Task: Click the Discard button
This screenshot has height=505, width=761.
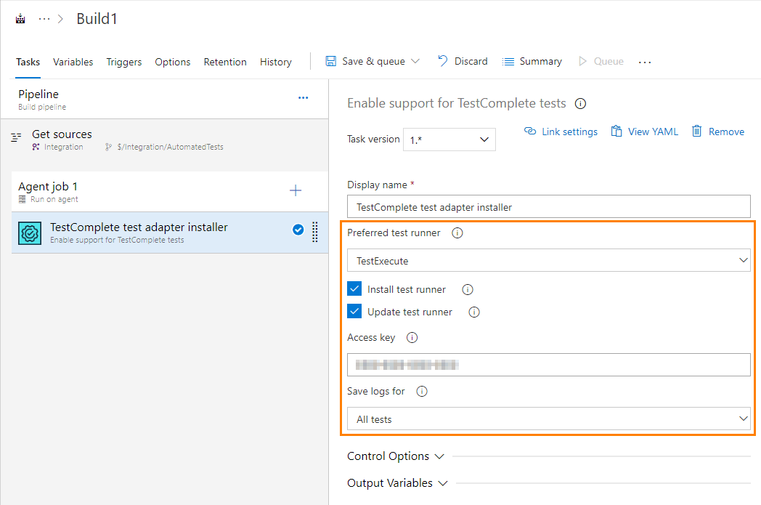Action: click(463, 61)
